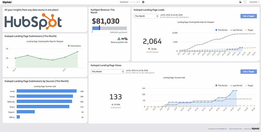Image resolution: width=261 pixels, height=132 pixels.
Task: Toggle This Period legend in Leads chart
Action: click(221, 30)
